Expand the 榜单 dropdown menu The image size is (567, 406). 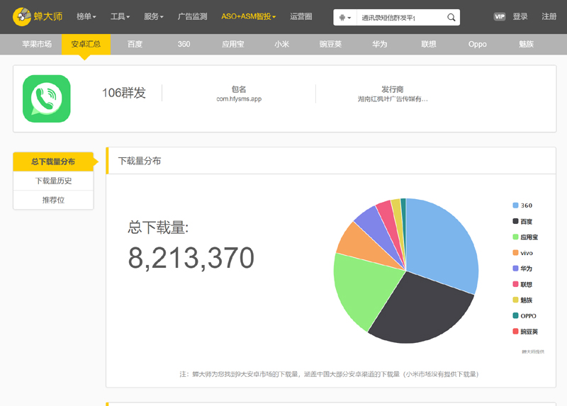point(86,16)
